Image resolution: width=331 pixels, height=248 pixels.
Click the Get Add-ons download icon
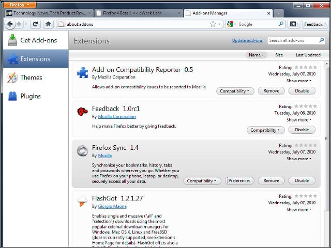tap(12, 40)
